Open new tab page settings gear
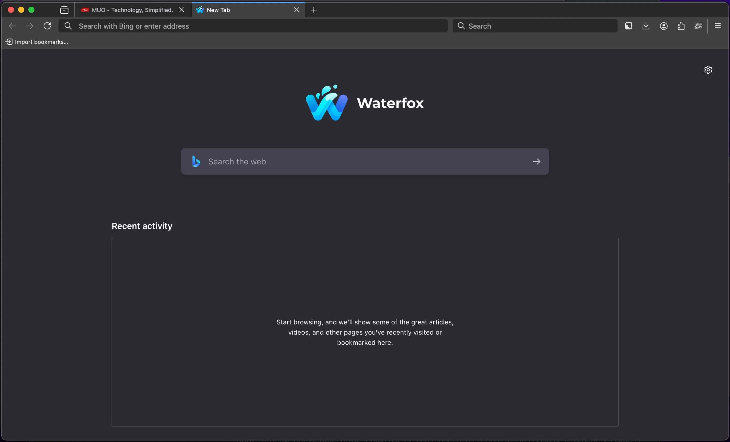The width and height of the screenshot is (730, 442). [x=708, y=69]
